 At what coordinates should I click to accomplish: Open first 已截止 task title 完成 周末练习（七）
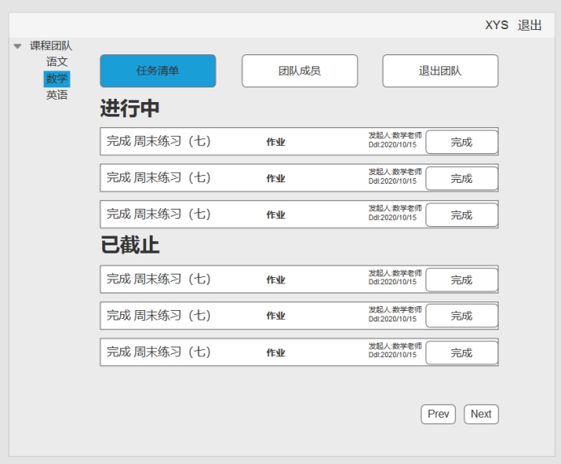pos(159,279)
